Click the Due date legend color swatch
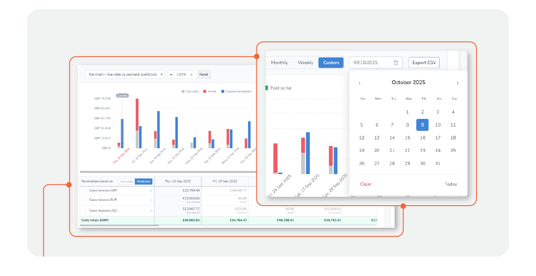The width and height of the screenshot is (536, 276). (183, 91)
